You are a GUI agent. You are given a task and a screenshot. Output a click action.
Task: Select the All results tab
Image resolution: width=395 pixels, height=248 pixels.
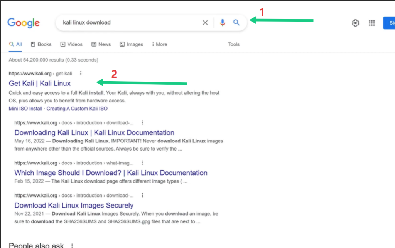pos(15,44)
